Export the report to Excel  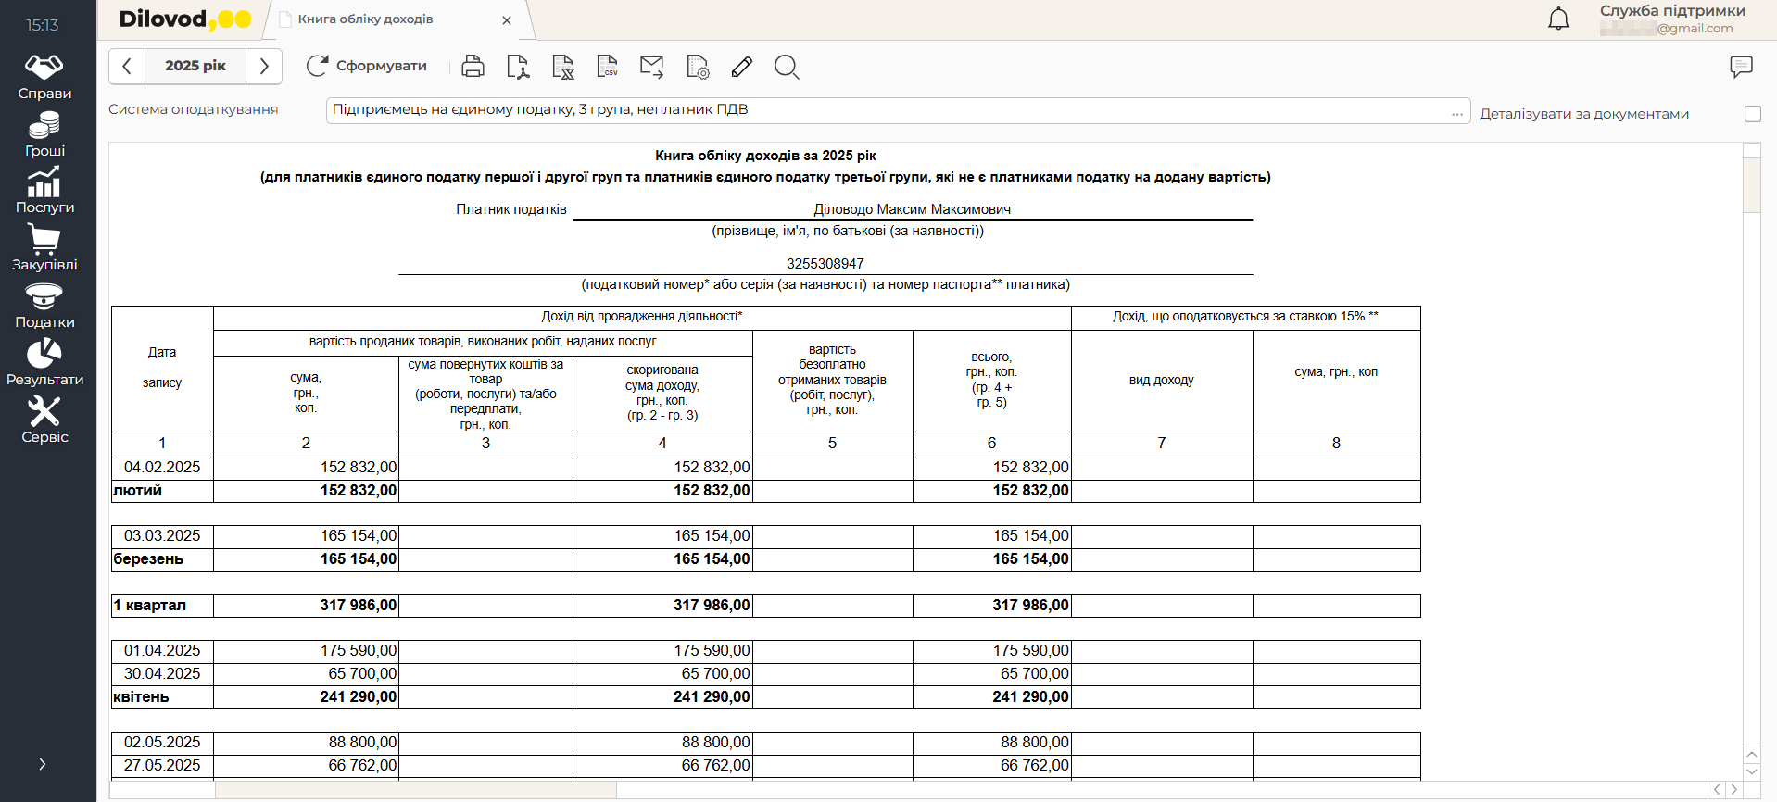562,67
